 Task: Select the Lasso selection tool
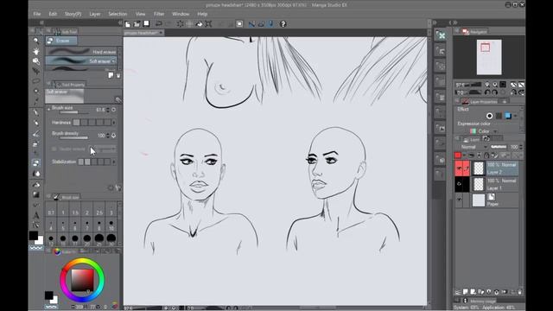pos(36,81)
